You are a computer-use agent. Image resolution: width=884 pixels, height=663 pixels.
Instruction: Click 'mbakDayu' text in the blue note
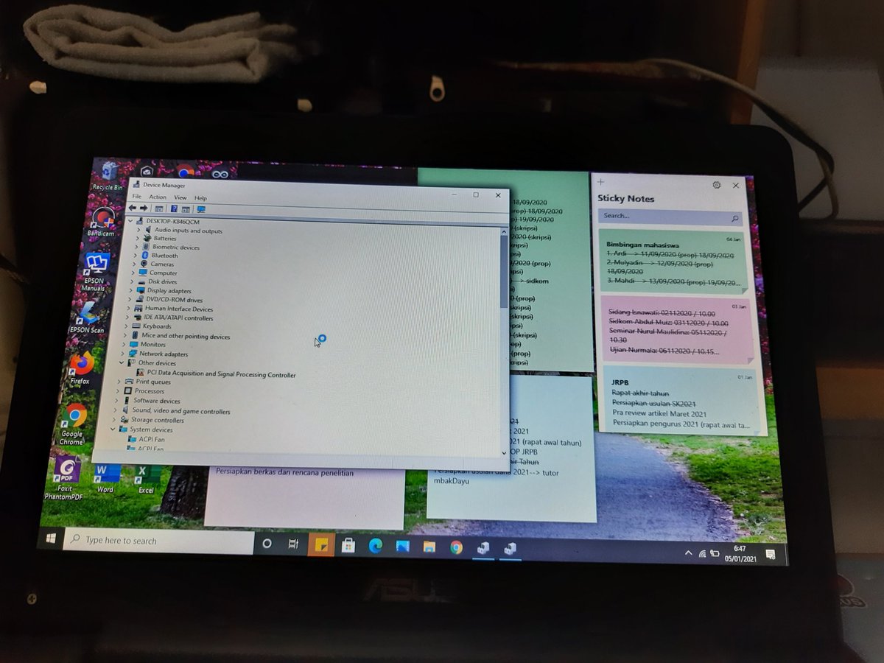pos(452,481)
